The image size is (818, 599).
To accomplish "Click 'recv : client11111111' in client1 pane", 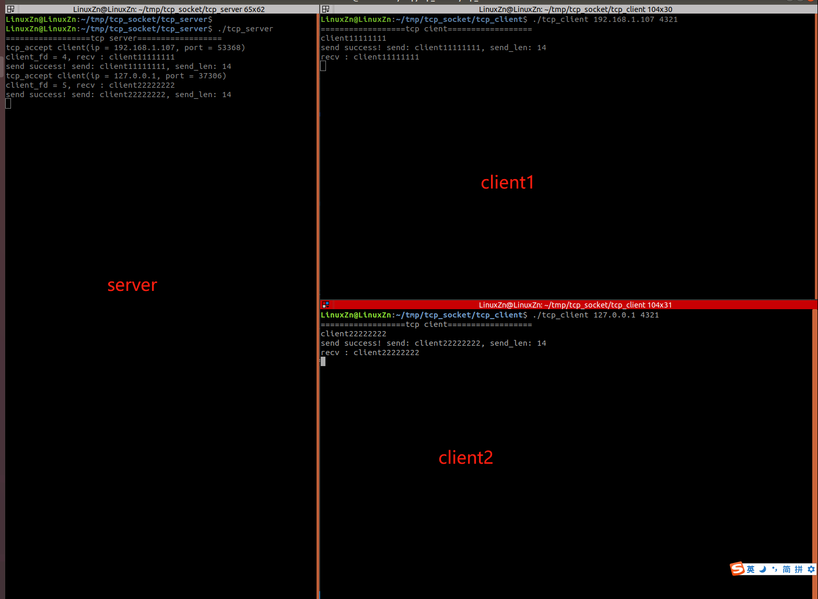I will (x=370, y=57).
